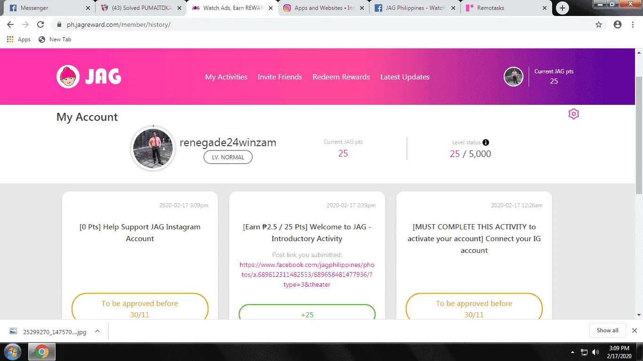Image resolution: width=643 pixels, height=361 pixels.
Task: Click the 2020-02-17 12:26am timestamp
Action: tap(517, 205)
